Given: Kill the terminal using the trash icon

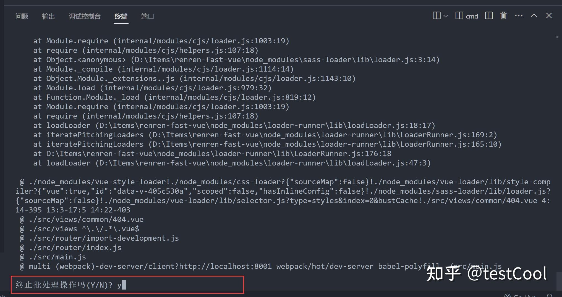Looking at the screenshot, I should coord(503,16).
